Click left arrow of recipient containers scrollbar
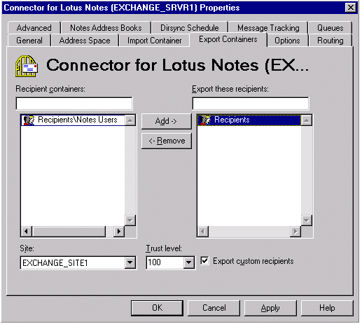Screen dimensions: 362x324 pos(26,232)
